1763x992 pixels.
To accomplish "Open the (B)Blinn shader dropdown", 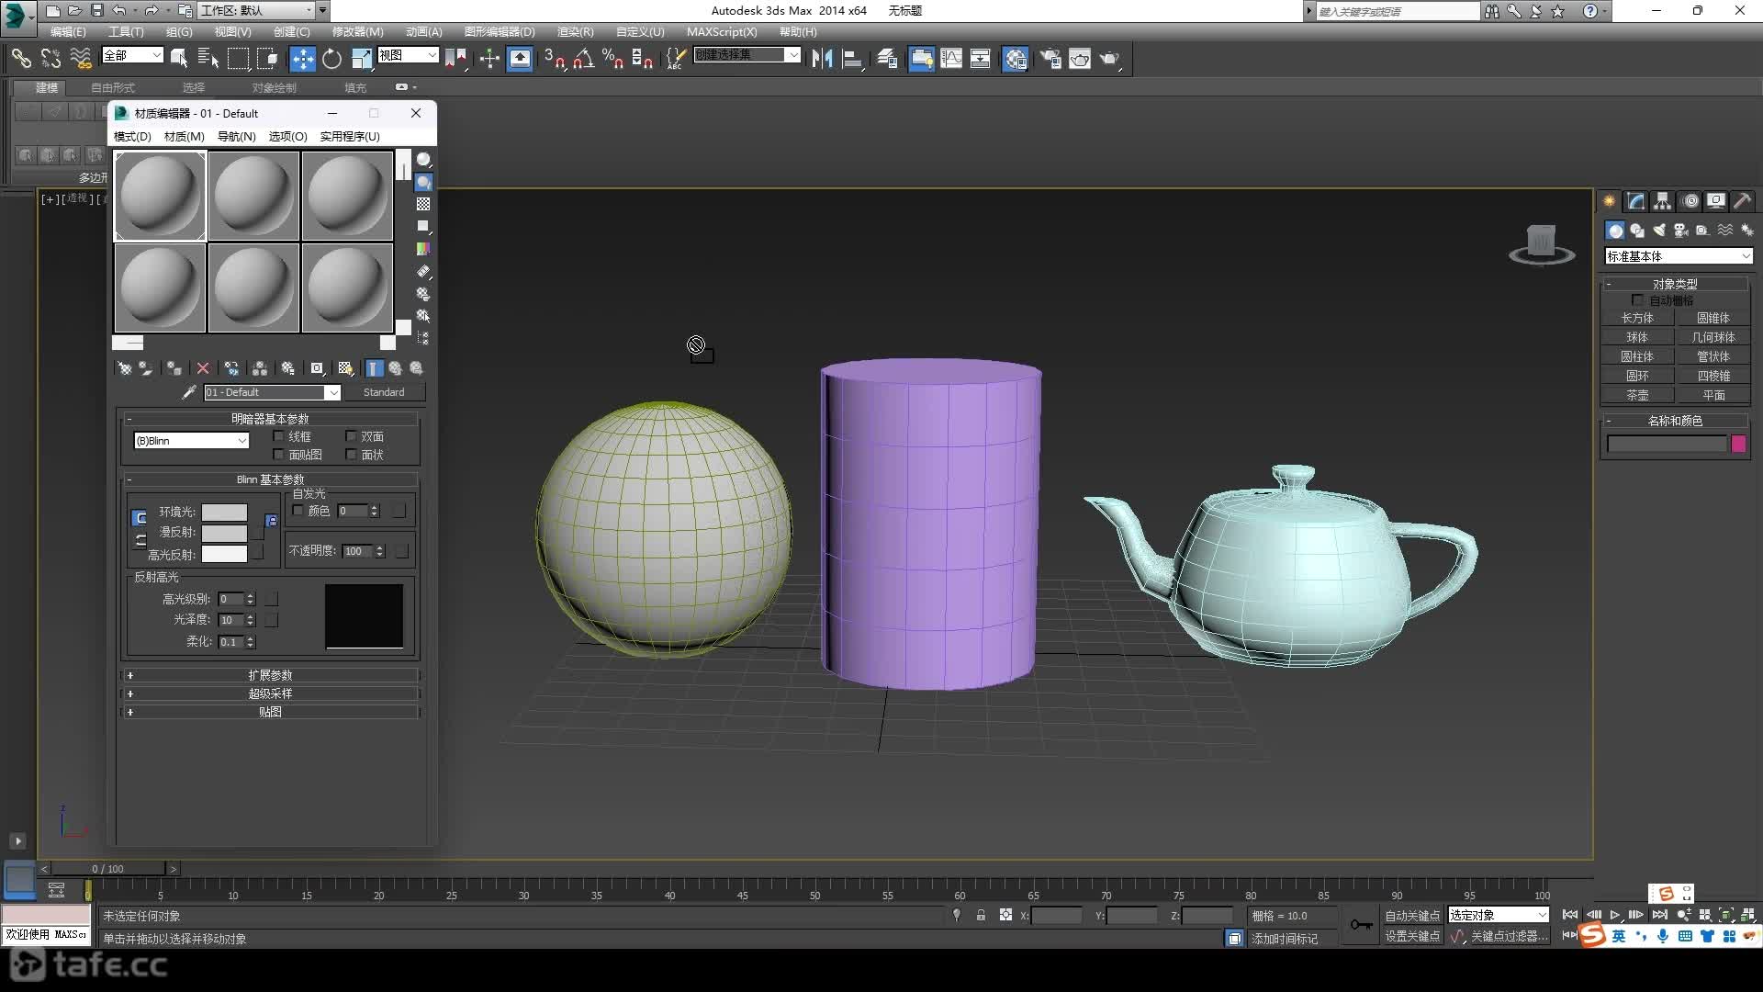I will coord(191,441).
